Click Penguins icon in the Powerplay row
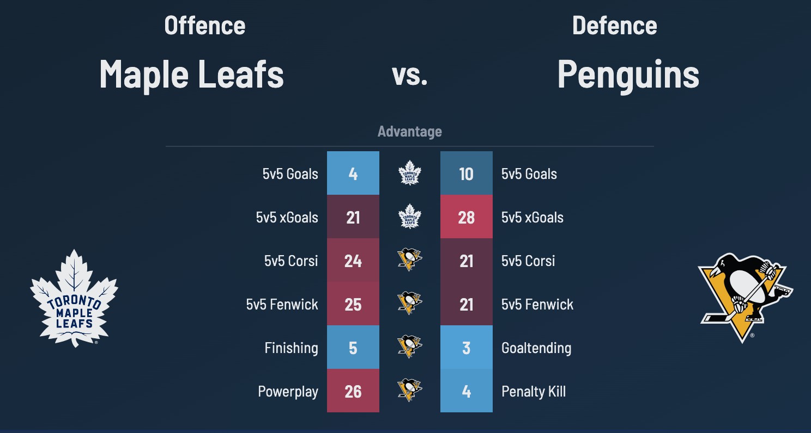The height and width of the screenshot is (433, 811). pyautogui.click(x=410, y=391)
